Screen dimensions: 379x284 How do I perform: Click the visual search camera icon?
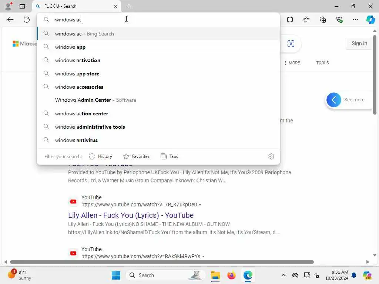(x=291, y=44)
